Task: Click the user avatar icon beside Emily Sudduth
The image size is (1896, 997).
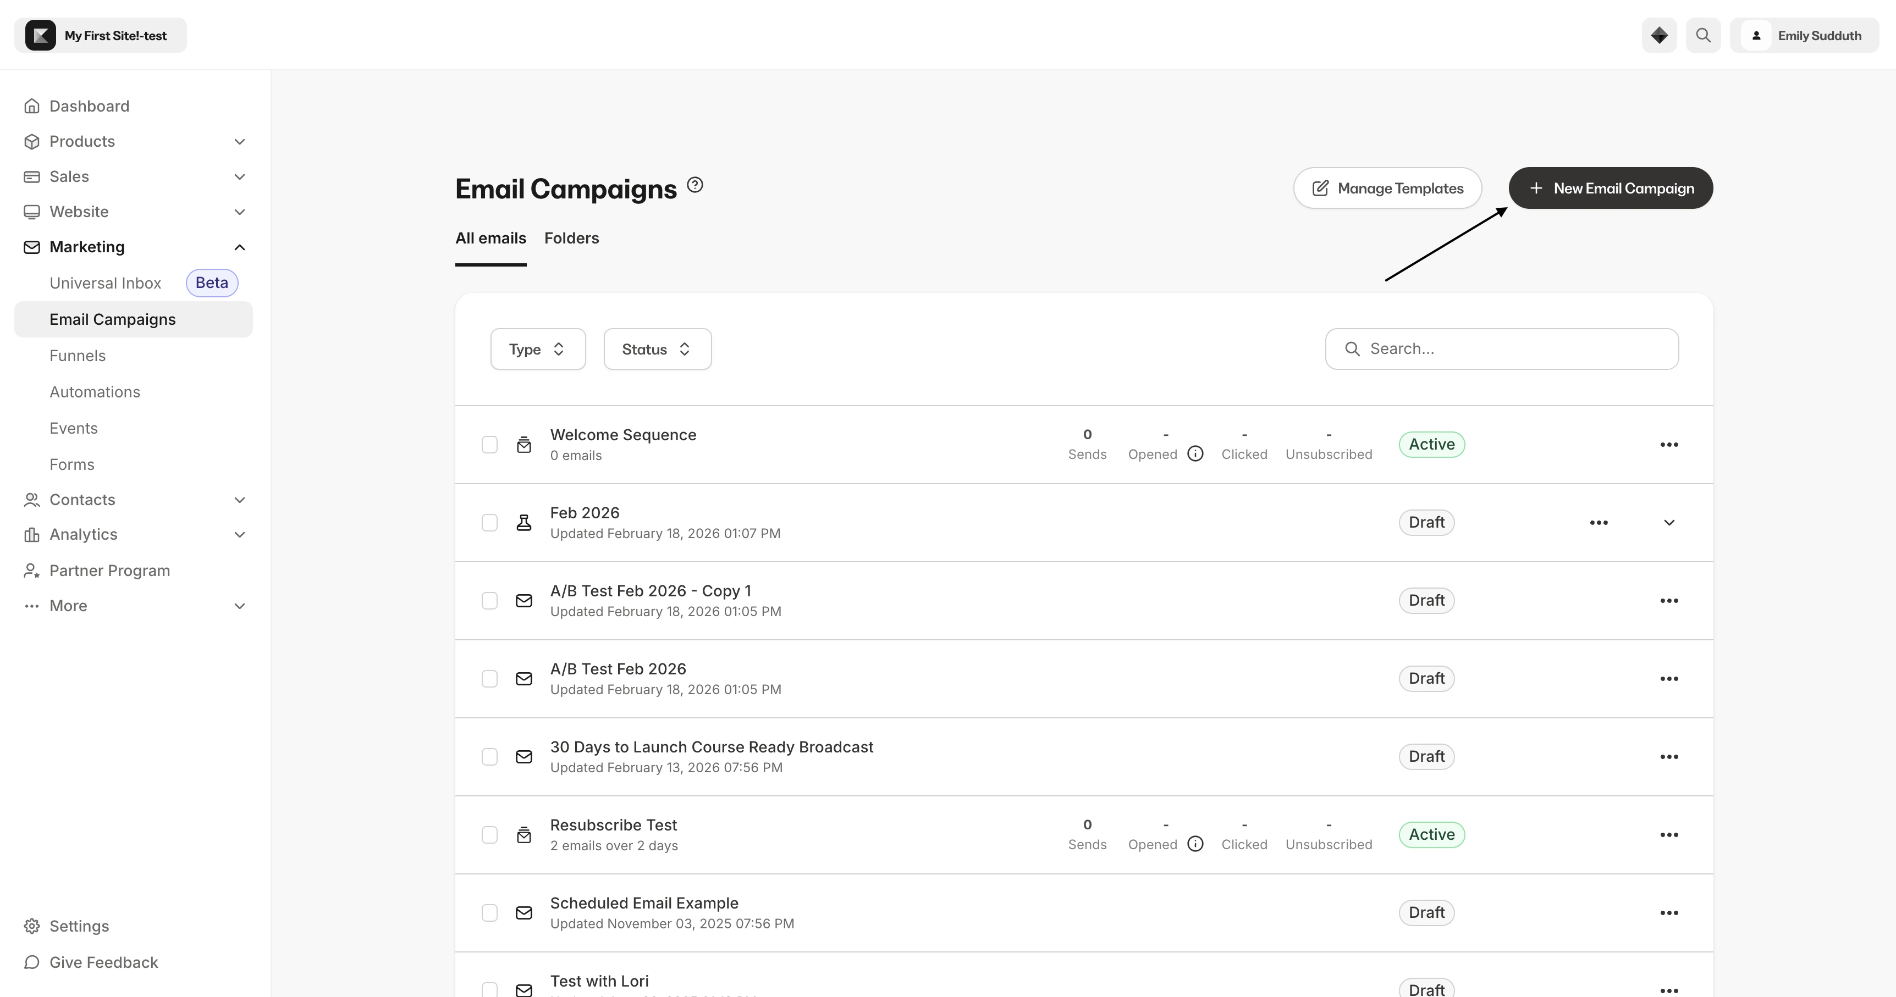Action: pyautogui.click(x=1757, y=35)
